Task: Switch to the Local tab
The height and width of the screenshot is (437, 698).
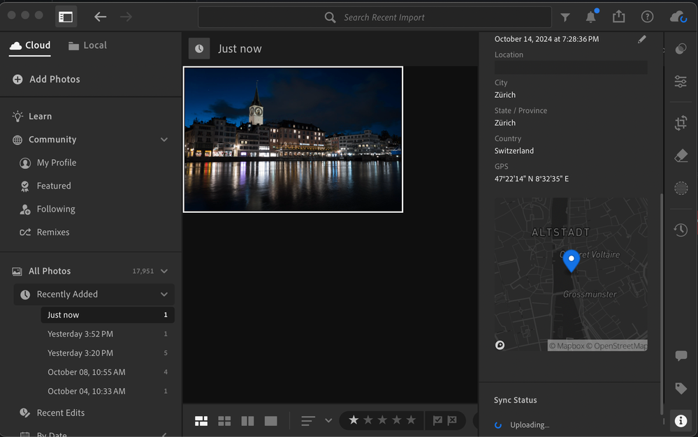Action: point(87,45)
